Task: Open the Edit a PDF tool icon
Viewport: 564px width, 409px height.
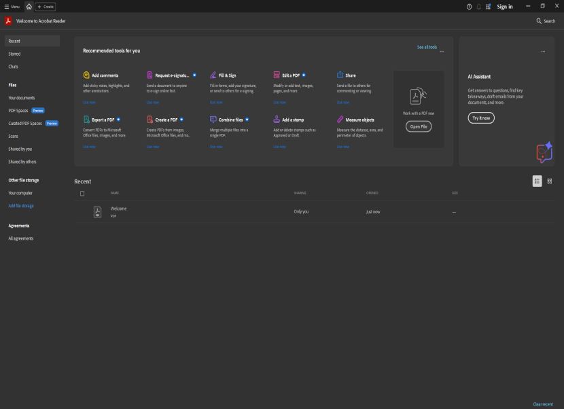Action: pyautogui.click(x=277, y=75)
